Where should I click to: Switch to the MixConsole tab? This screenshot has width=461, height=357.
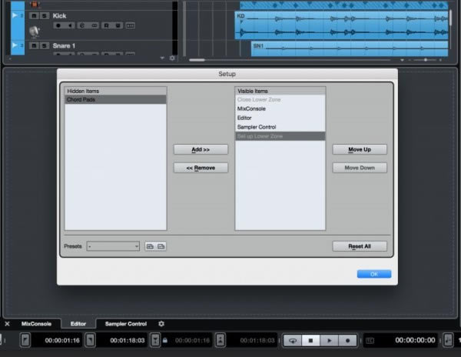click(35, 324)
